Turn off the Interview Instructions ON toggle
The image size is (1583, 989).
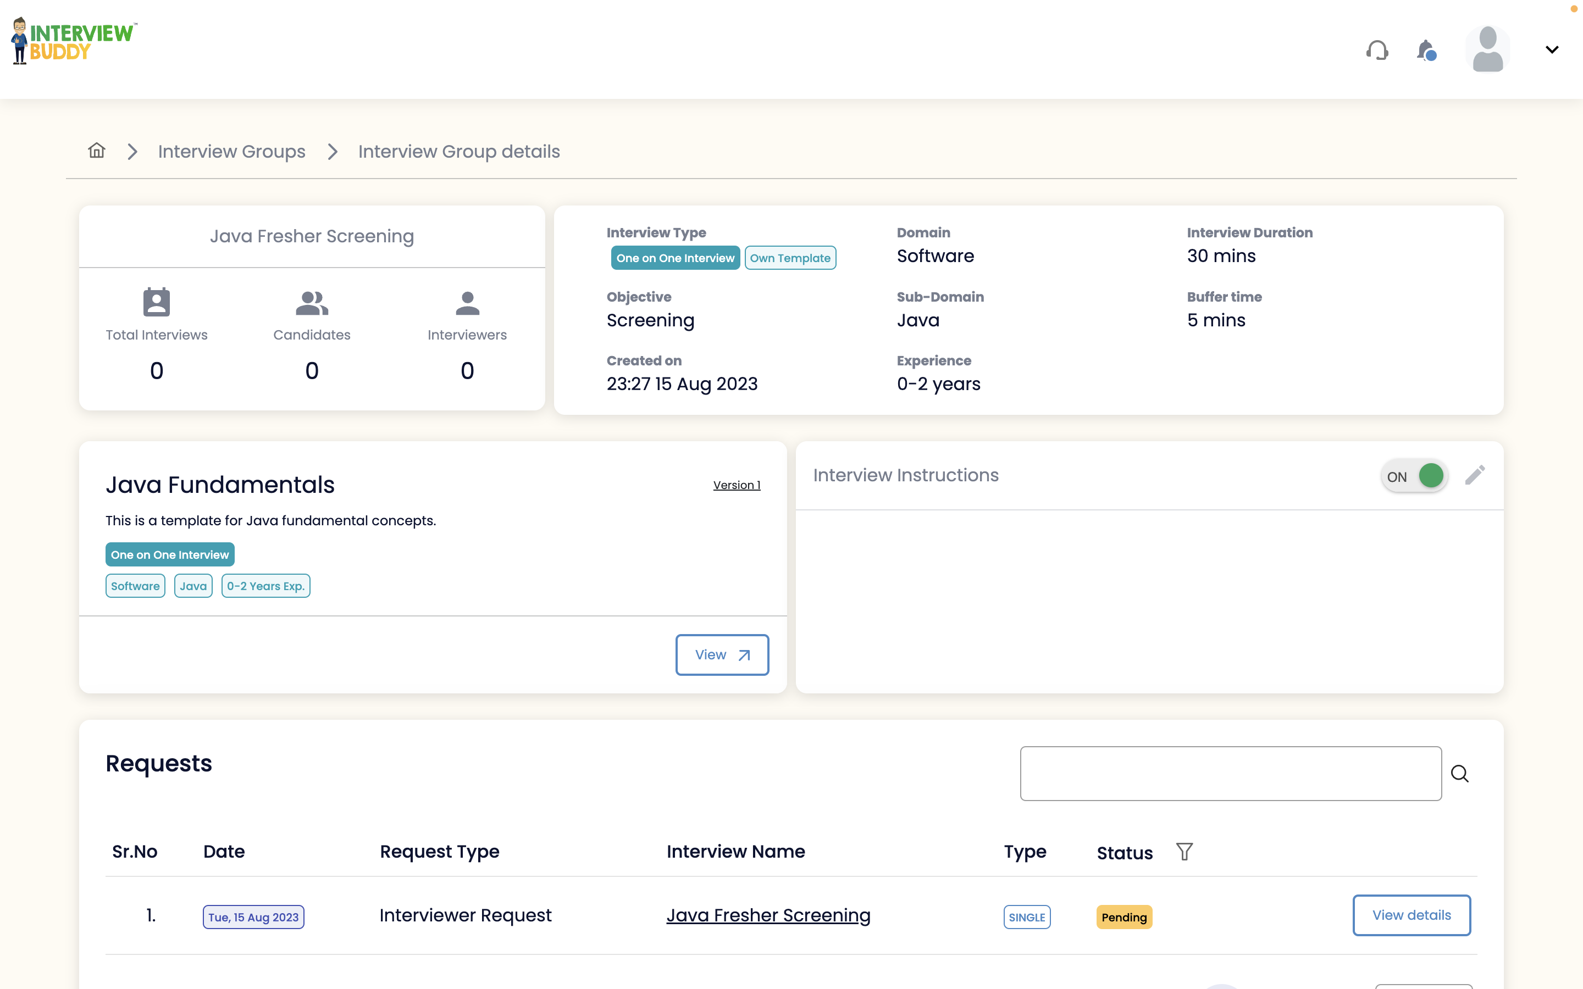[x=1414, y=475]
